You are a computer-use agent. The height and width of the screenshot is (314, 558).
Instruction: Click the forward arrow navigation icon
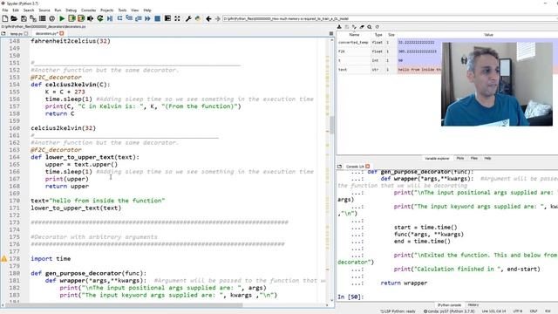tap(217, 18)
